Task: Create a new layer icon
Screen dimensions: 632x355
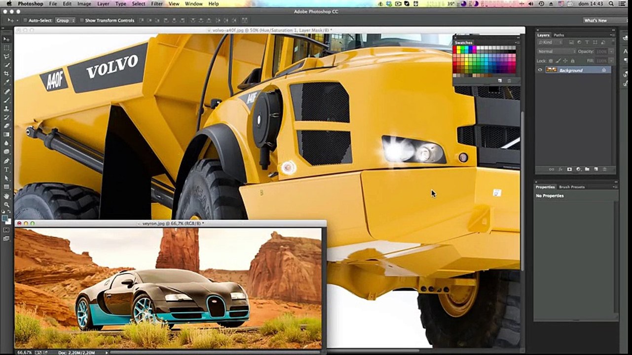Action: tap(596, 169)
